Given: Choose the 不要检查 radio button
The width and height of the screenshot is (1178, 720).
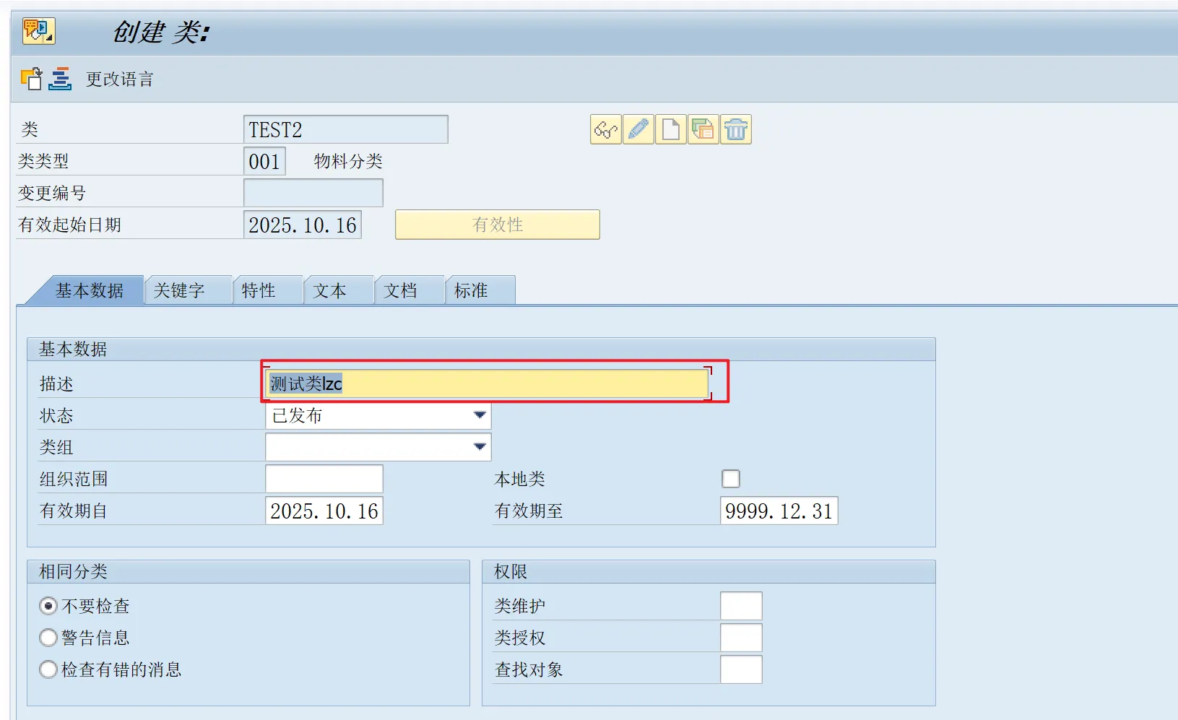Looking at the screenshot, I should (x=48, y=606).
